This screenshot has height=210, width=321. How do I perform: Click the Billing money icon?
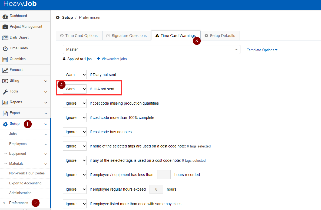pos(5,81)
